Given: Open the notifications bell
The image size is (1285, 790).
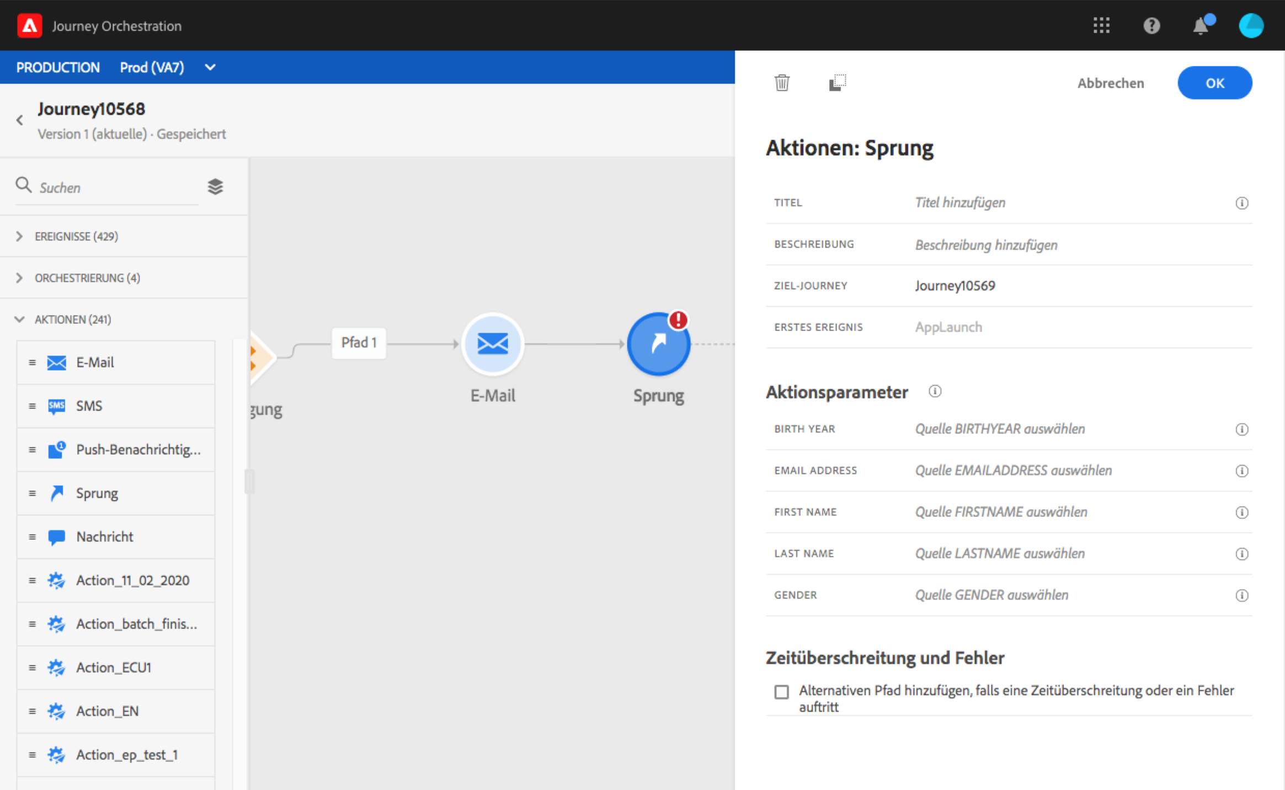Looking at the screenshot, I should click(1201, 26).
